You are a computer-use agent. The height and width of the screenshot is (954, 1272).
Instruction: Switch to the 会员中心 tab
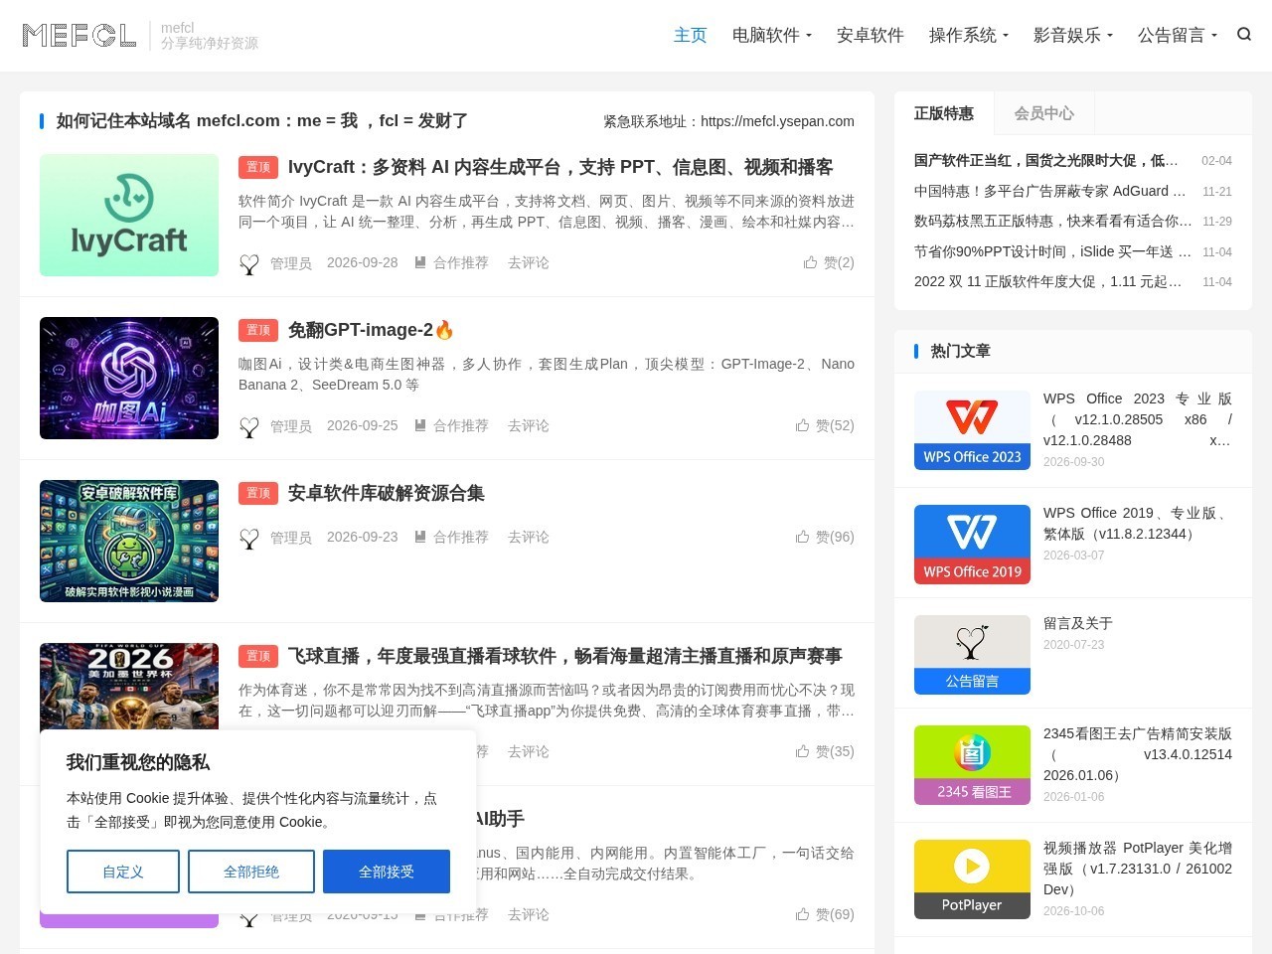pos(1043,113)
